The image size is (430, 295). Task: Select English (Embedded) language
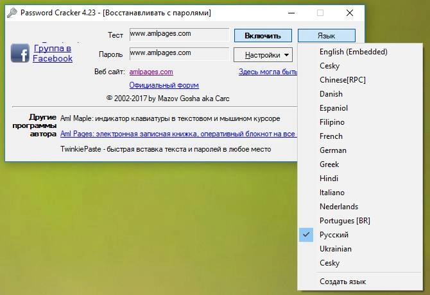pos(360,52)
